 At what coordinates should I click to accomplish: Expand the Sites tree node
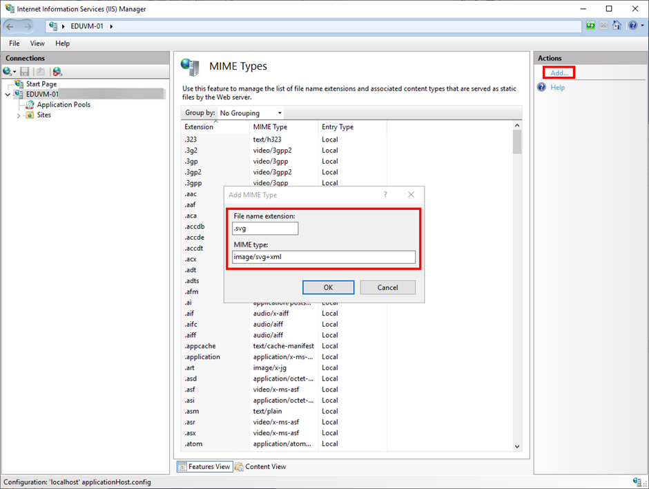(19, 115)
